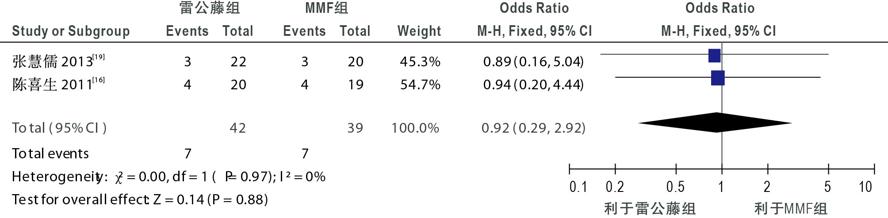Select the 45.3% weight value
Image resolution: width=888 pixels, height=218 pixels.
point(420,61)
